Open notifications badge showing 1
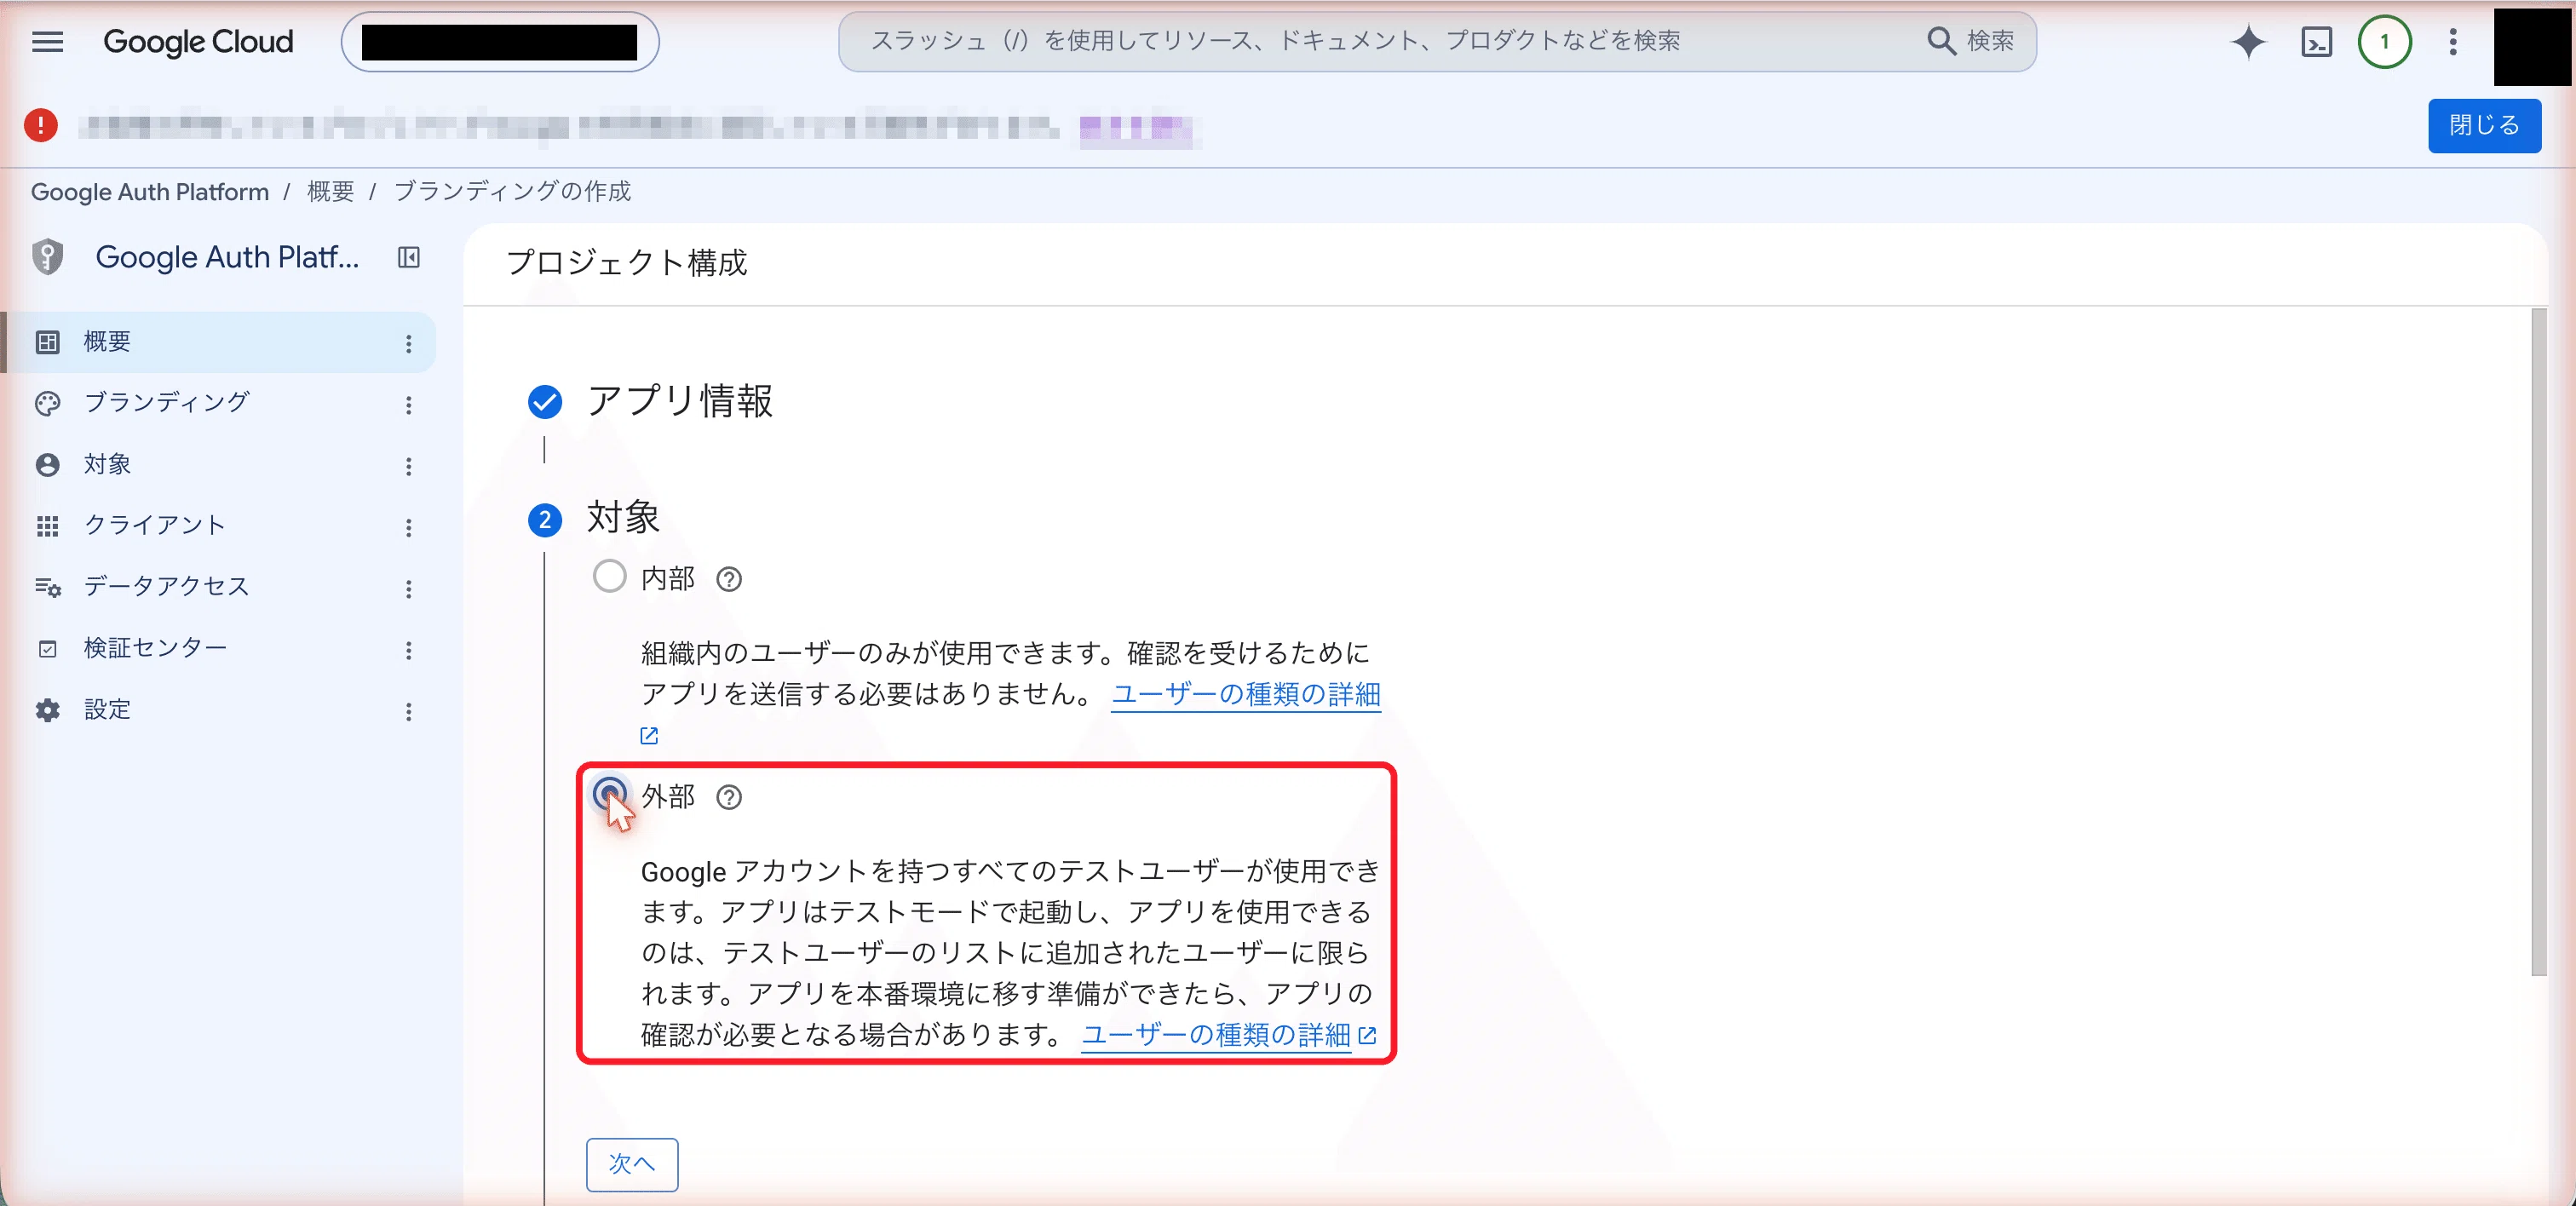 point(2384,42)
